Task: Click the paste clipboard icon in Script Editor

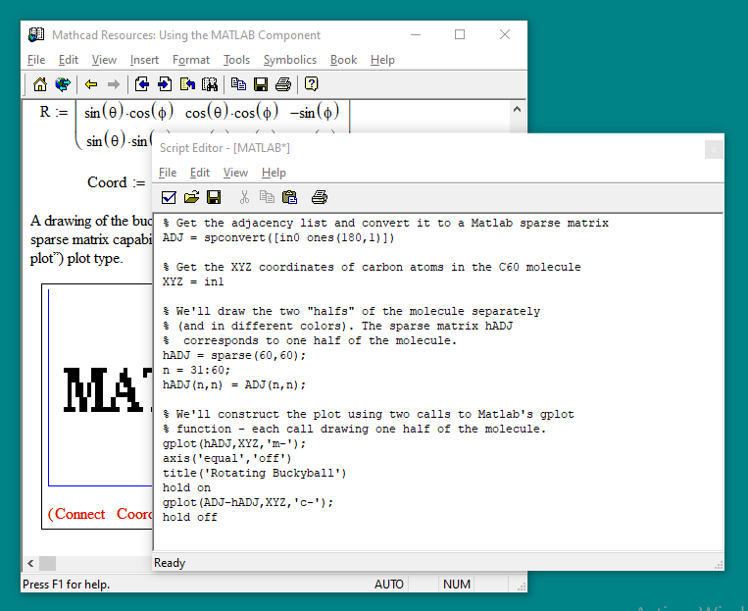Action: pos(289,197)
